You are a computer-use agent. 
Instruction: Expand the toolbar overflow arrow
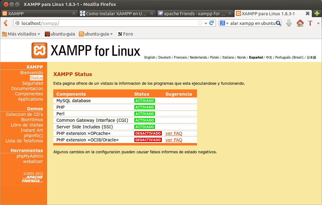(x=318, y=23)
